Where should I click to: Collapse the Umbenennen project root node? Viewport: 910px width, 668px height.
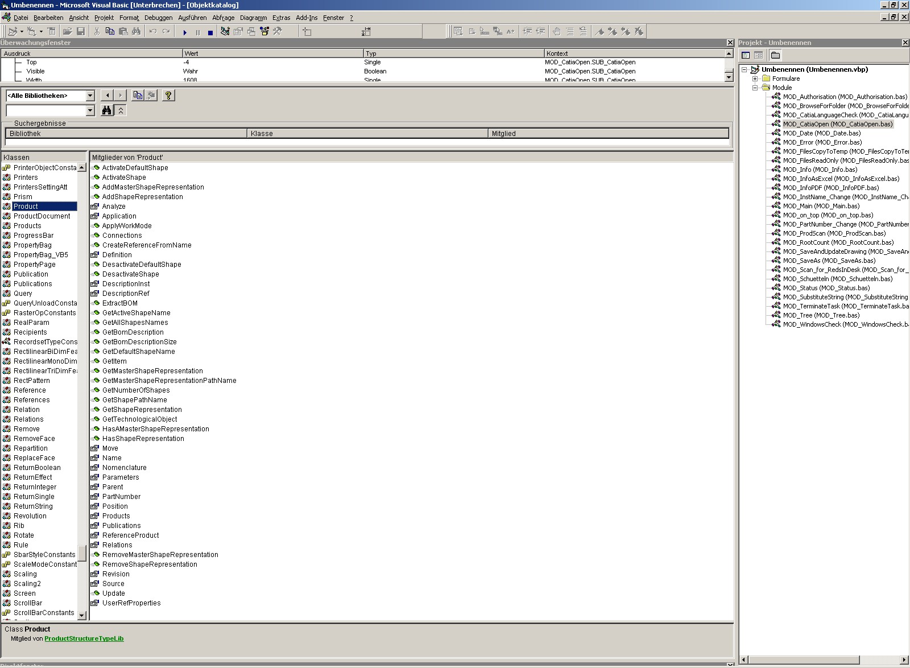[744, 69]
